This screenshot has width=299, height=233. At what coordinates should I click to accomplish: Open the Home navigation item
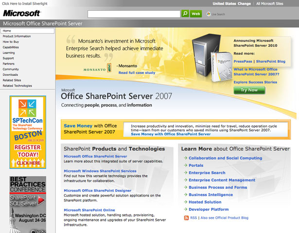click(27, 31)
